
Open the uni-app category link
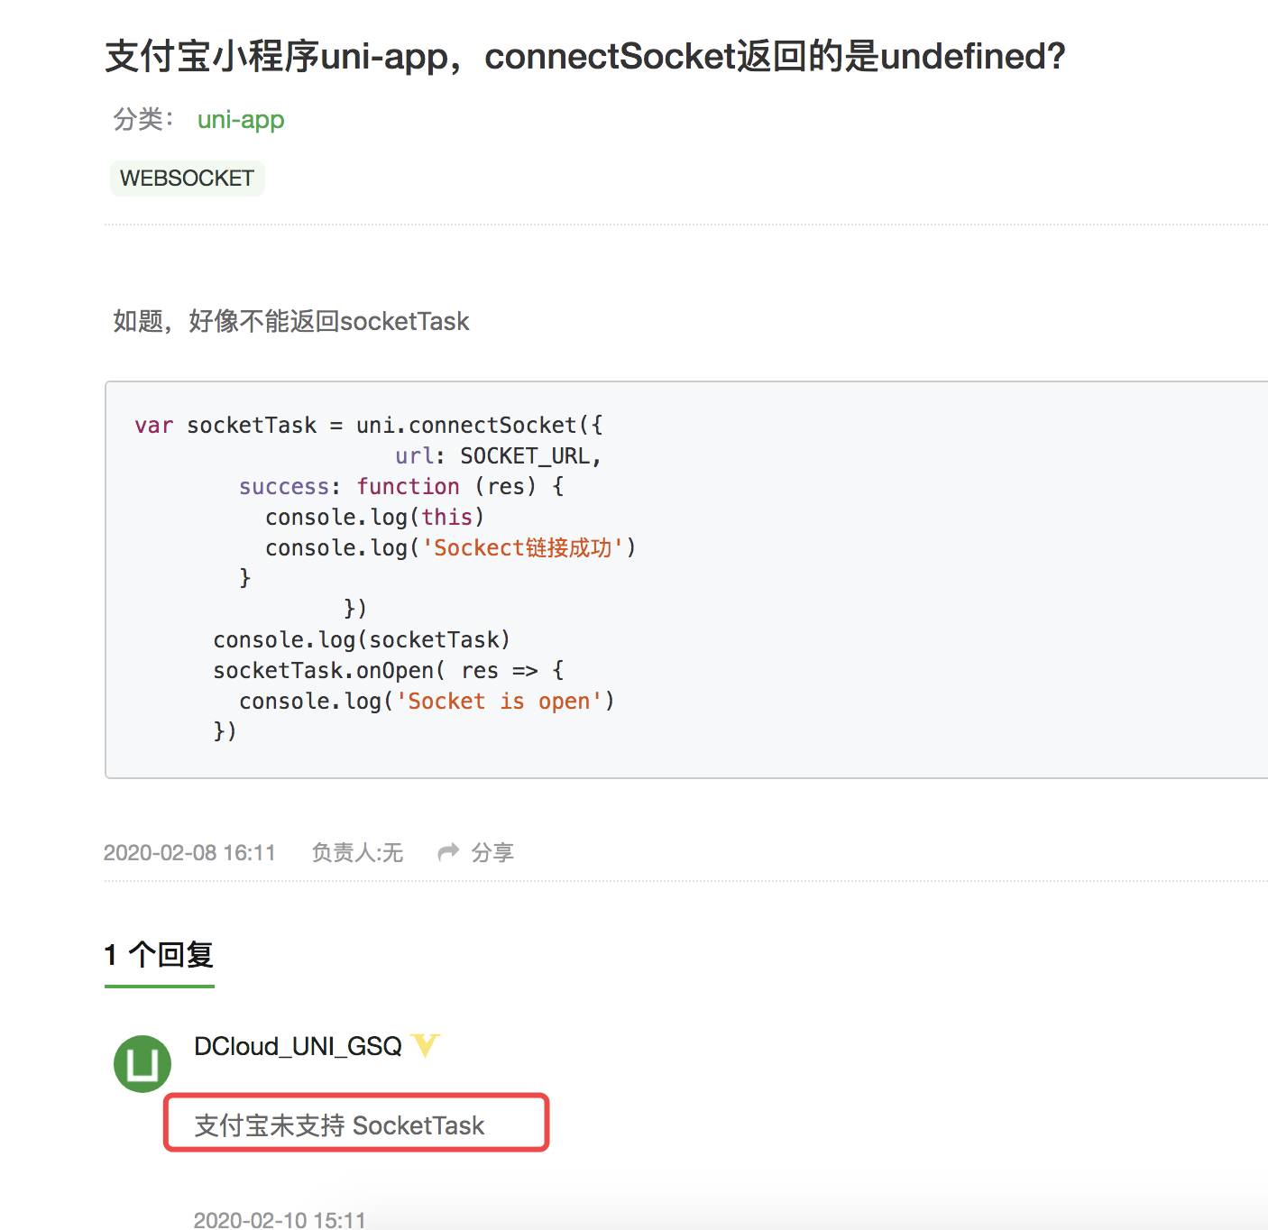pos(241,119)
